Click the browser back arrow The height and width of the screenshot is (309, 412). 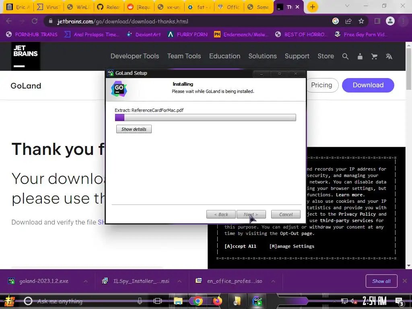(9, 21)
